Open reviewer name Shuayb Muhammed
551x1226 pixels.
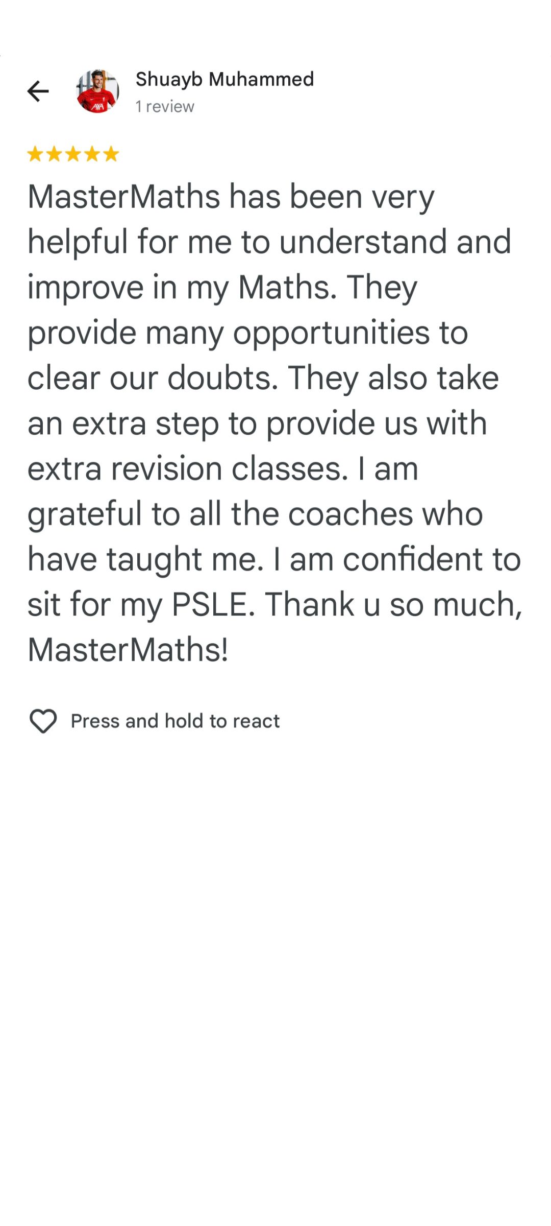tap(224, 79)
